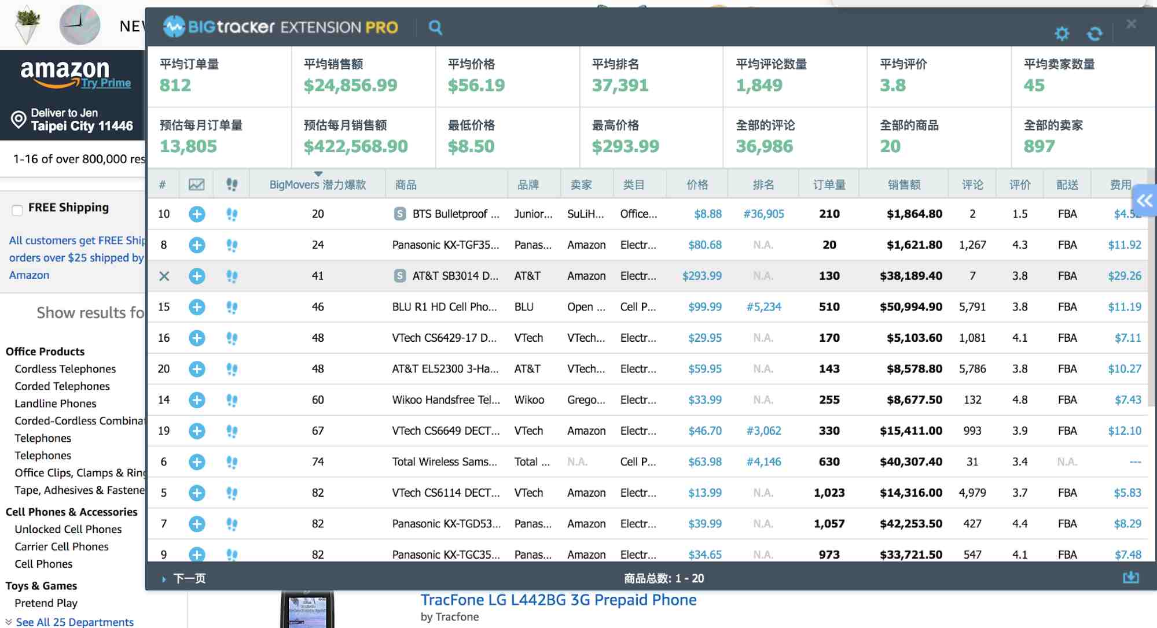Add AT&T SB3014 row with plus icon
This screenshot has width=1157, height=628.
coord(197,276)
